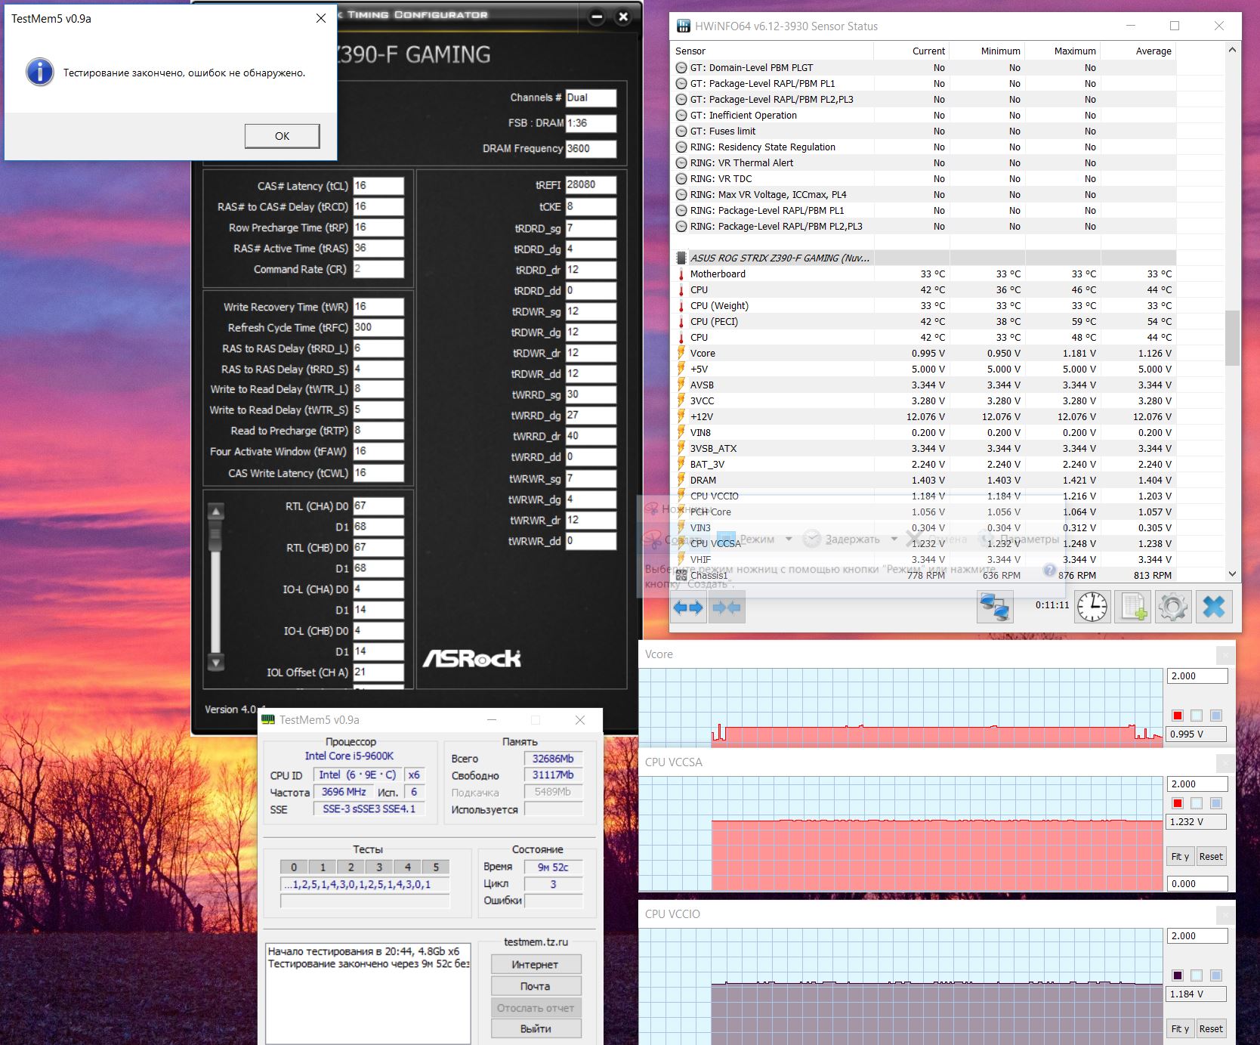Click the Average column header
Screen dimensions: 1260x1045
coord(1138,51)
